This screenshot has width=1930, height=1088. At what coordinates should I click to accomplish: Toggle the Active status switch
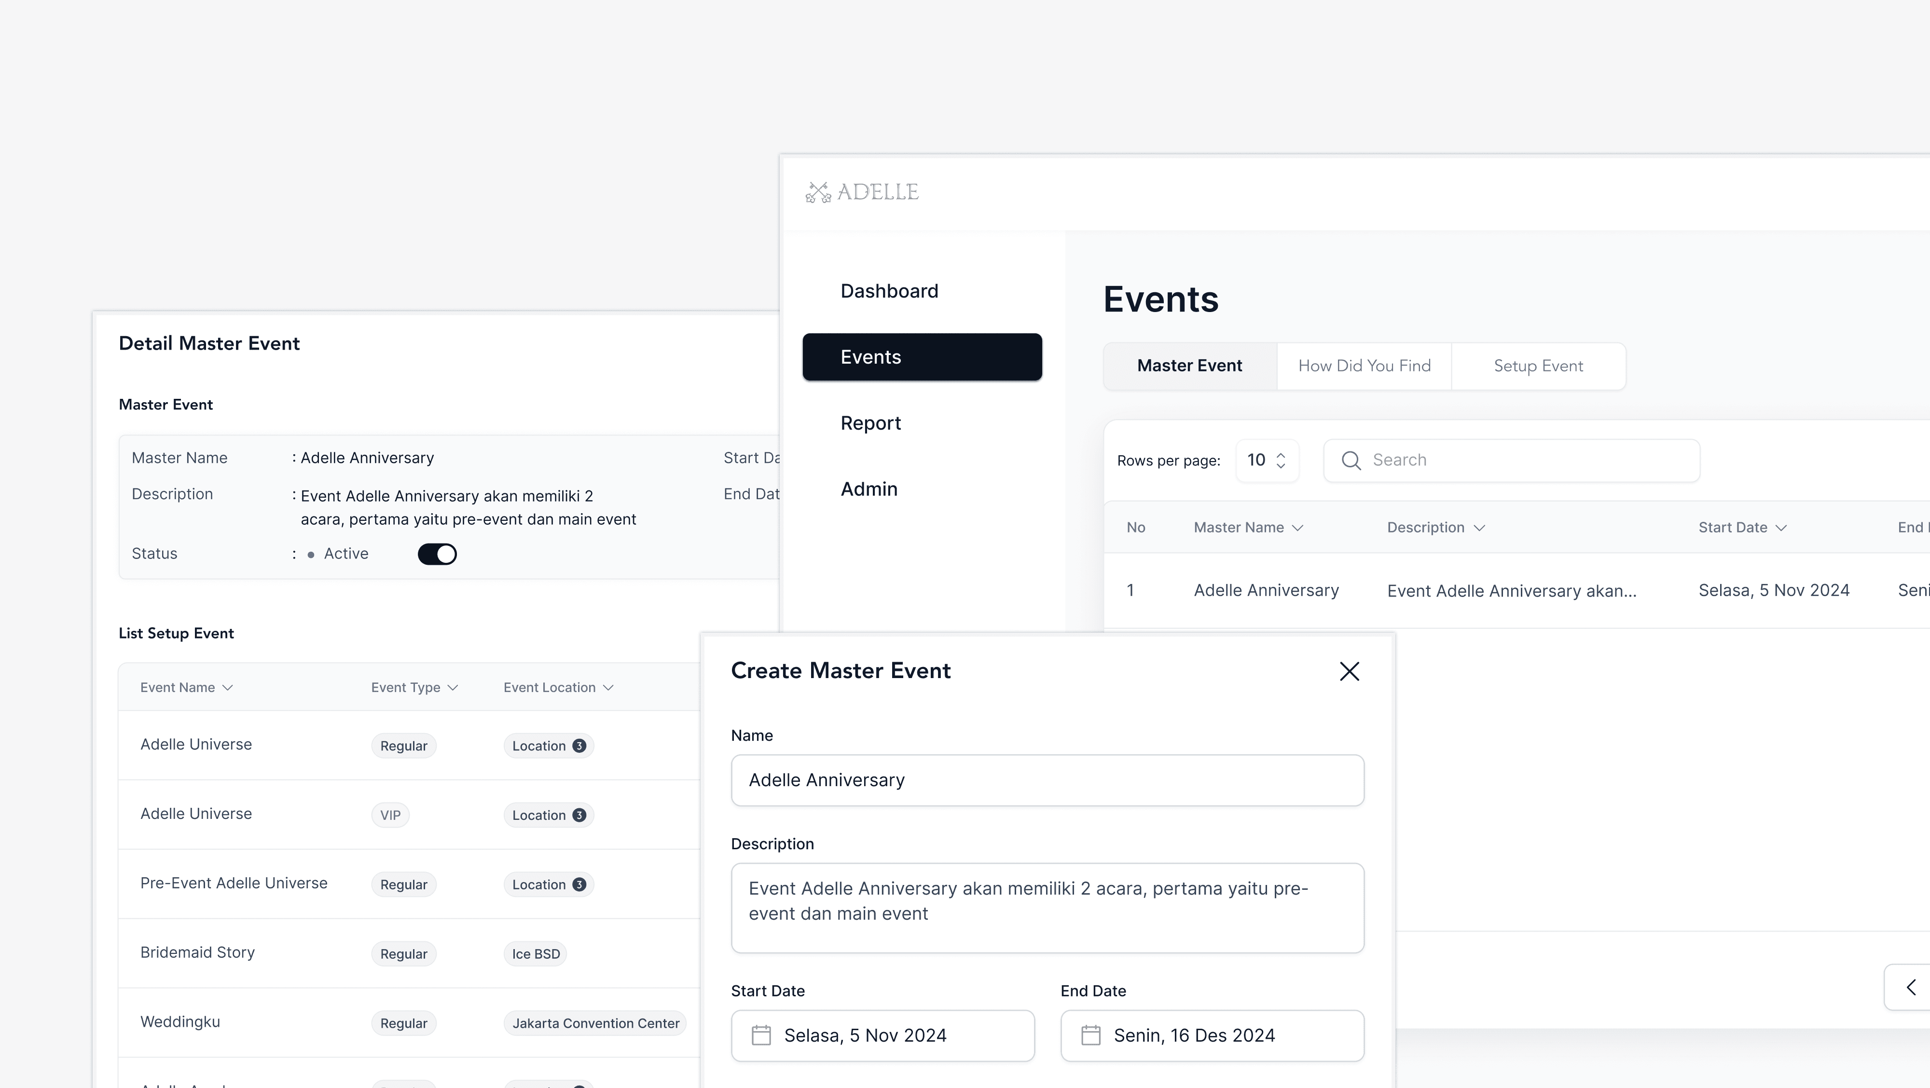[438, 554]
